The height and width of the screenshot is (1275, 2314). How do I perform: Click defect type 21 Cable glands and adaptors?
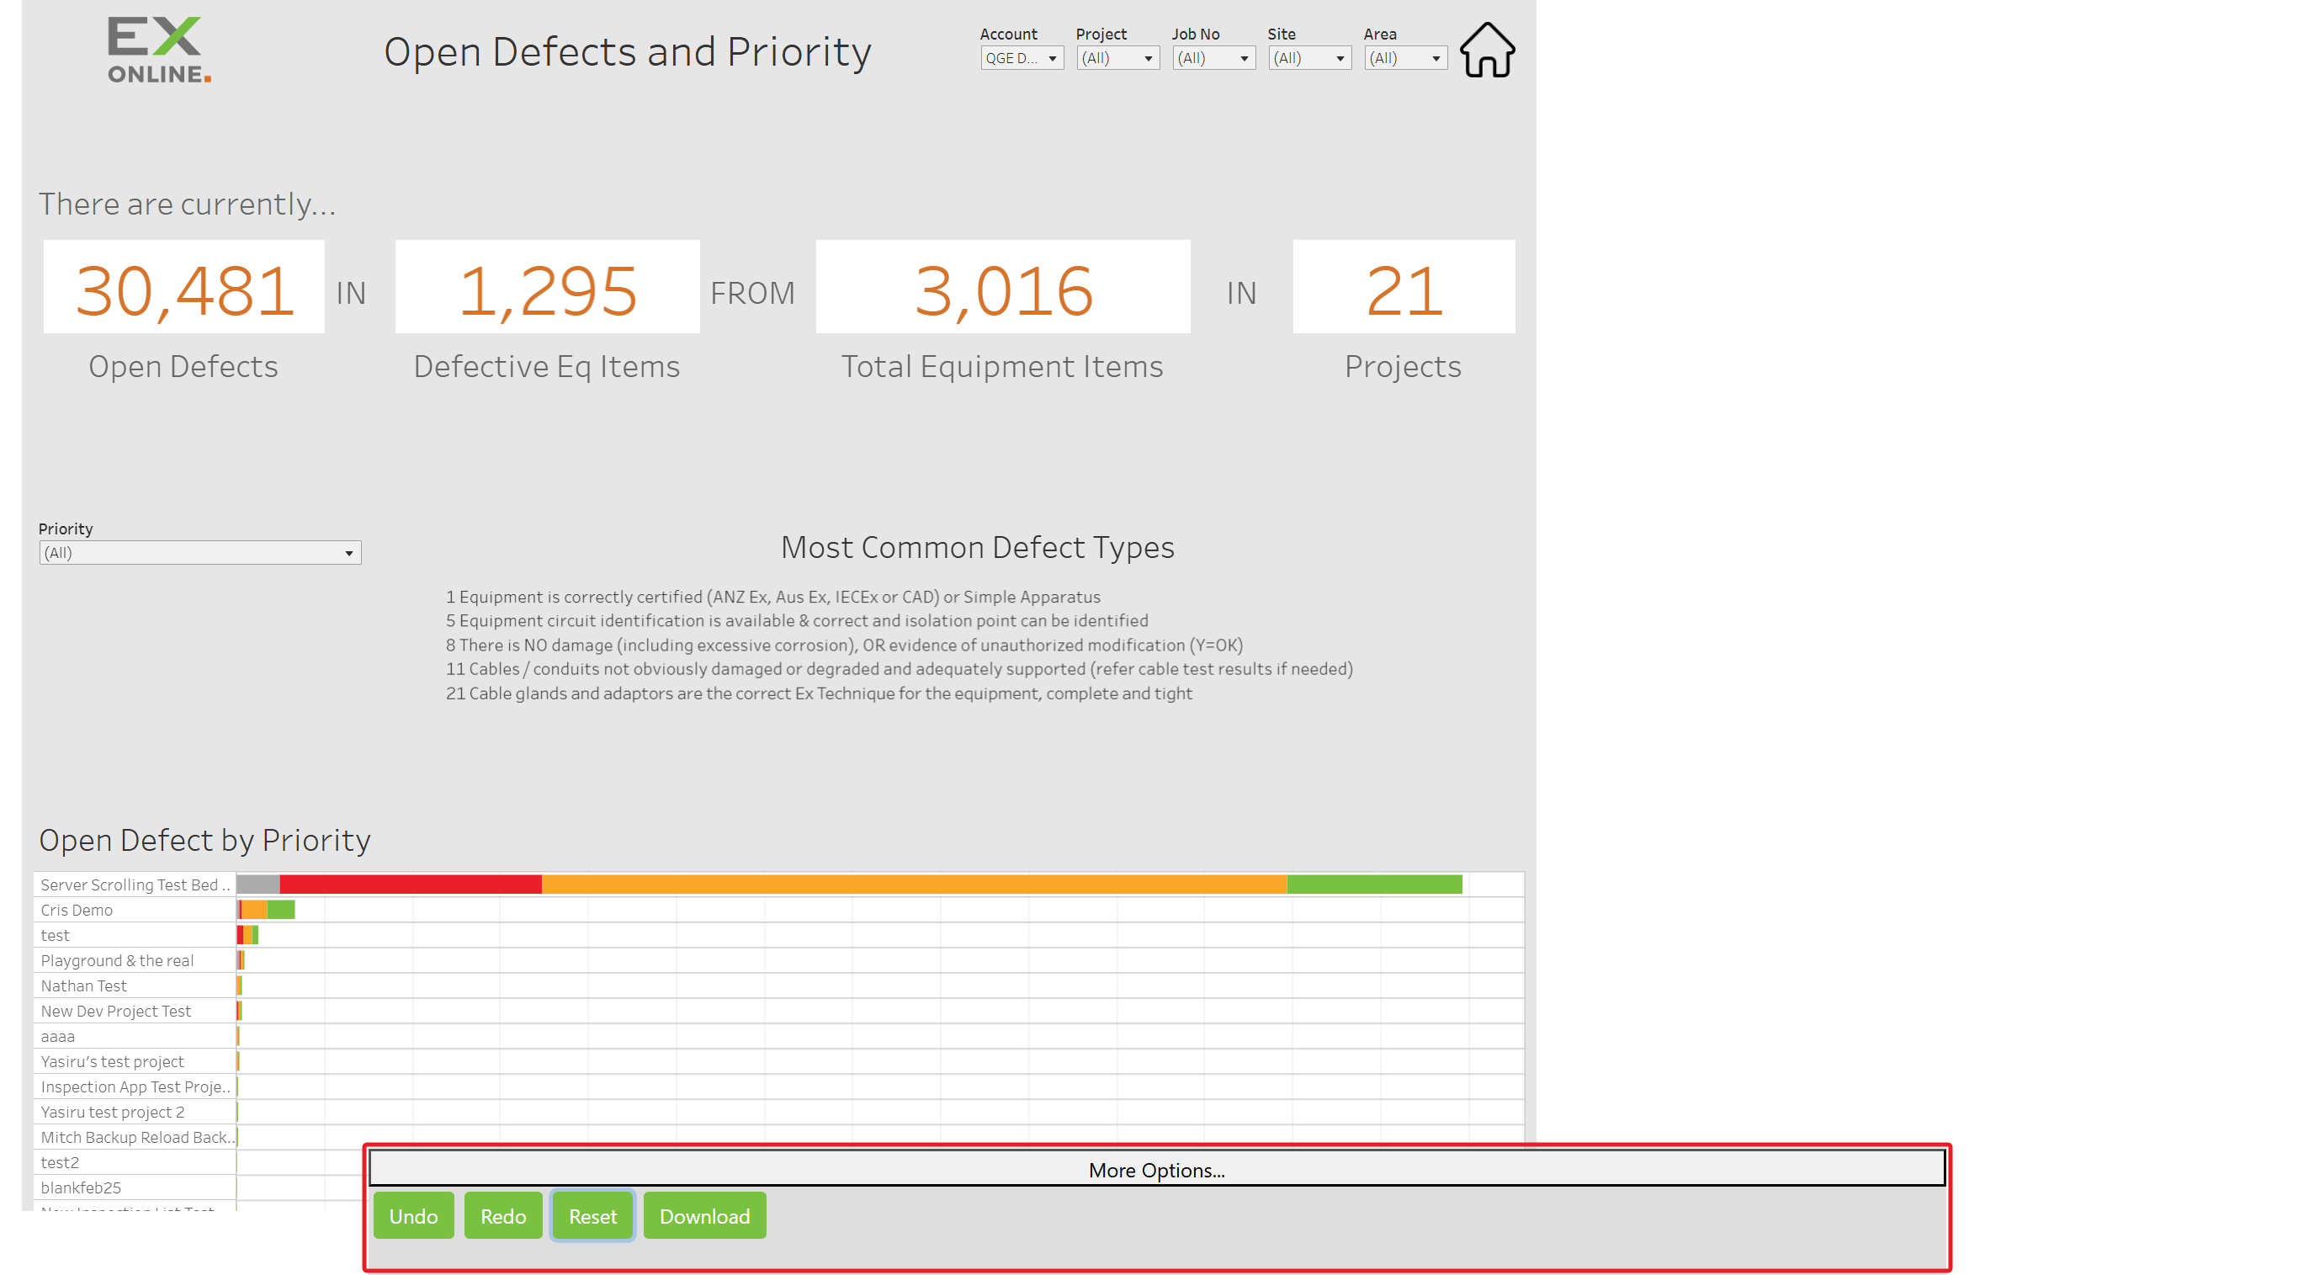tap(820, 692)
